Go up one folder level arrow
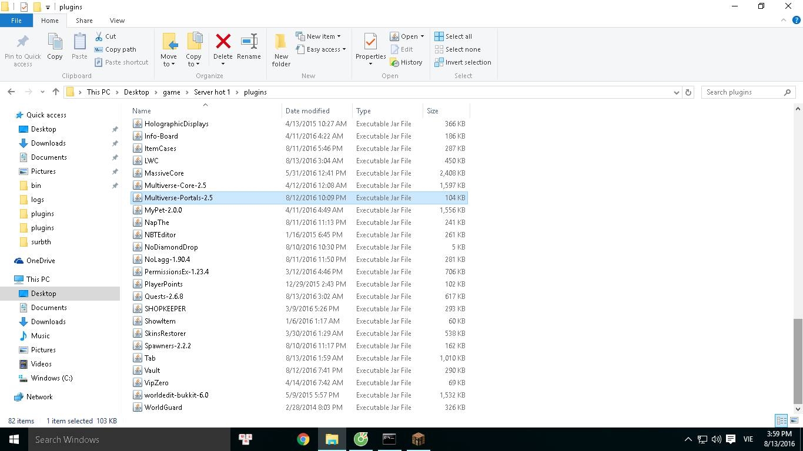The image size is (803, 451). [x=56, y=92]
